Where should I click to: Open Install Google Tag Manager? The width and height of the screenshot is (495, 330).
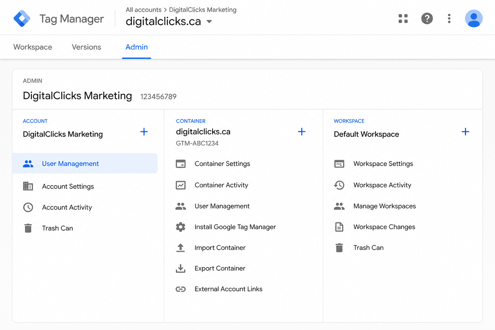(x=235, y=227)
